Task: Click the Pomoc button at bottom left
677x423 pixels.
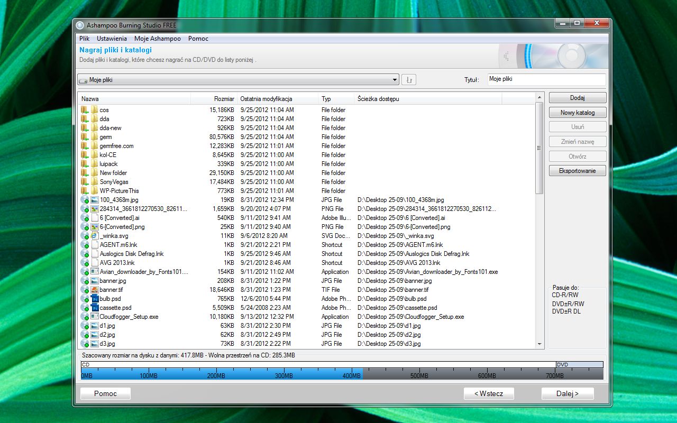Action: coord(105,393)
